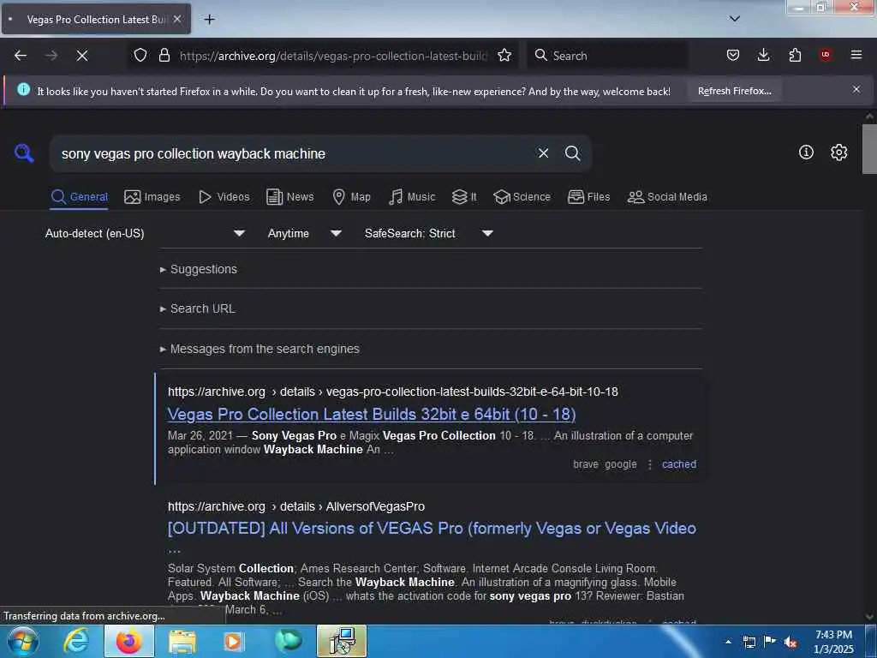Select the Vegas Pro Collection tab
Viewport: 877px width, 658px height.
[96, 19]
